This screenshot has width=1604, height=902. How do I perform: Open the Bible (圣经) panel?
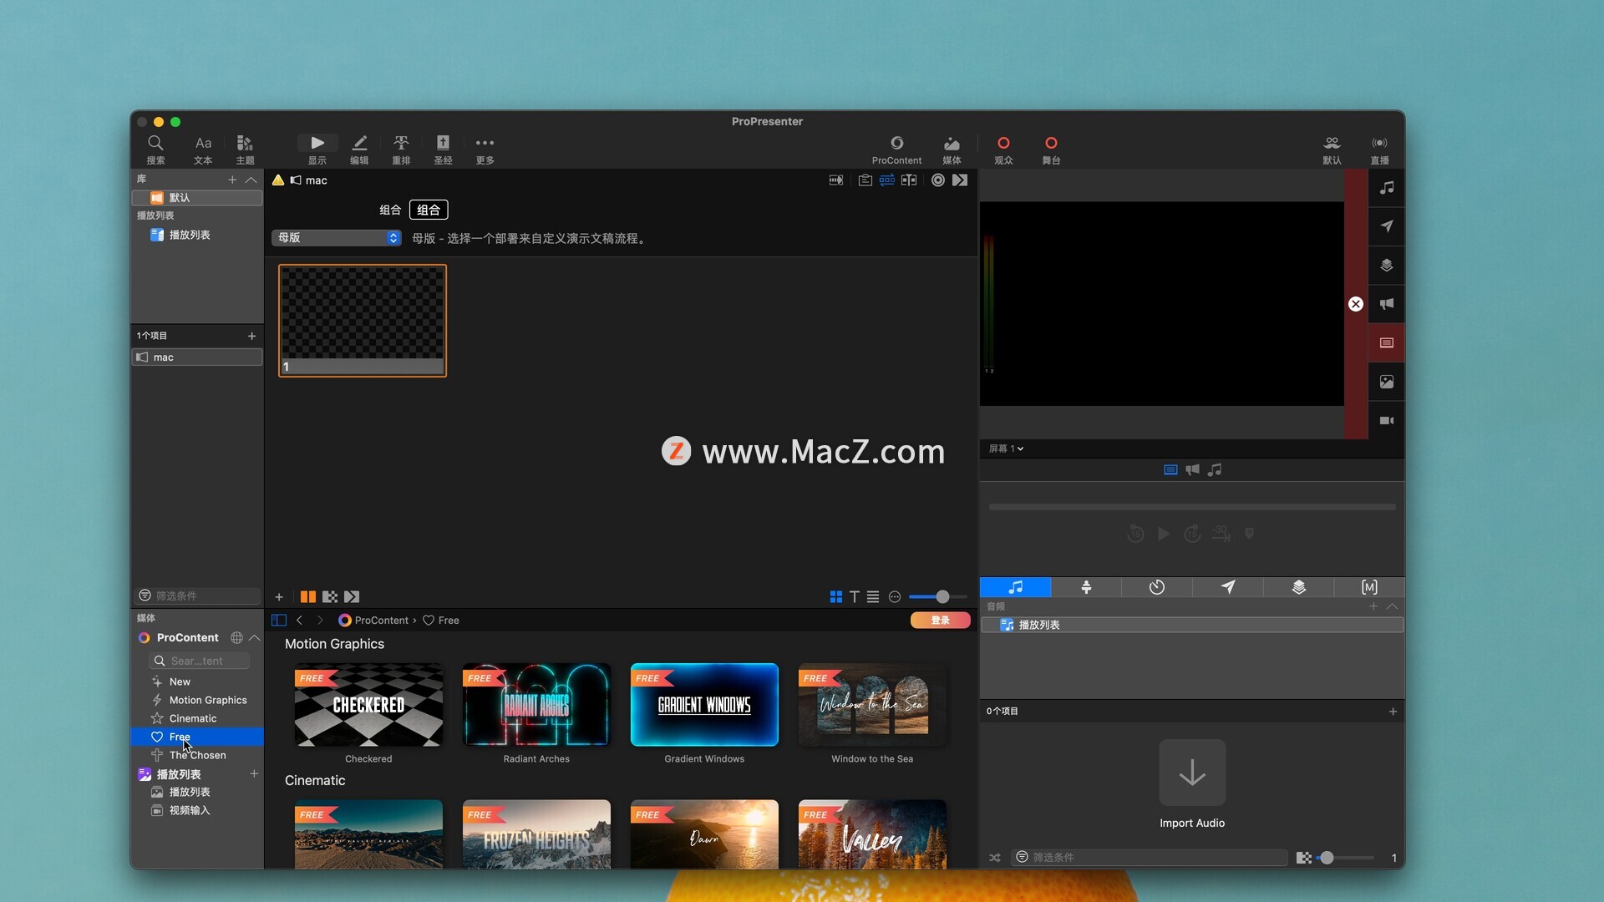coord(443,149)
